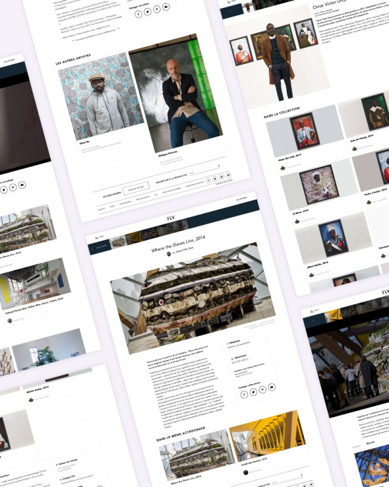Click "Philippe Parreno" artist name
The image size is (389, 487).
168,154
